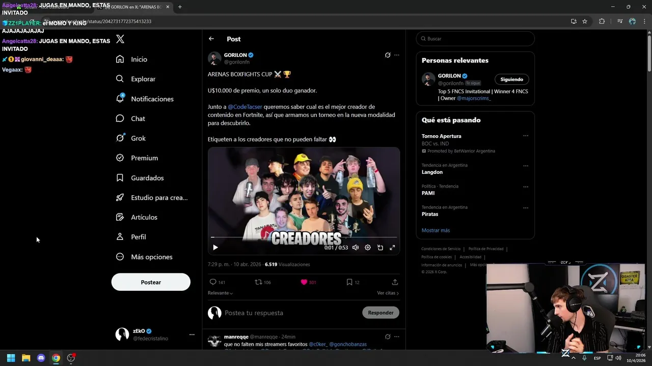Open video settings gear

[x=368, y=248]
